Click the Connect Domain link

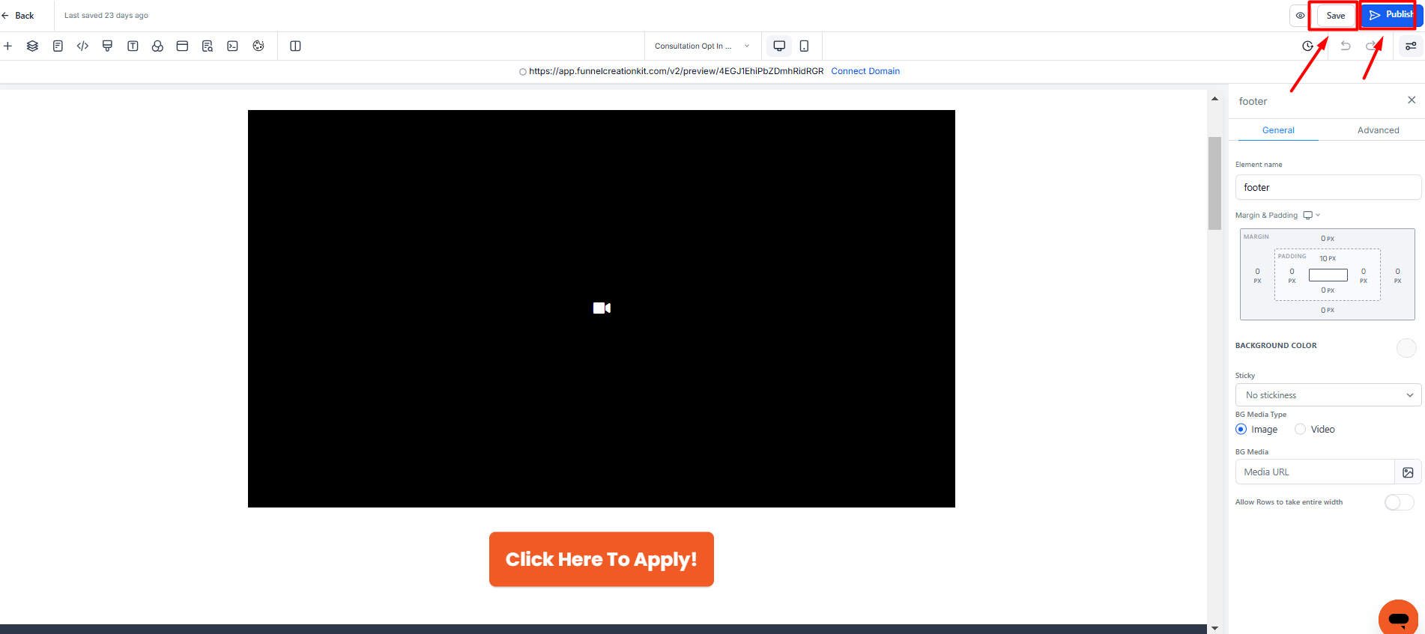(865, 71)
